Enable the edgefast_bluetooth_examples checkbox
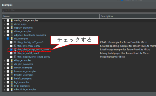 coord(8,35)
